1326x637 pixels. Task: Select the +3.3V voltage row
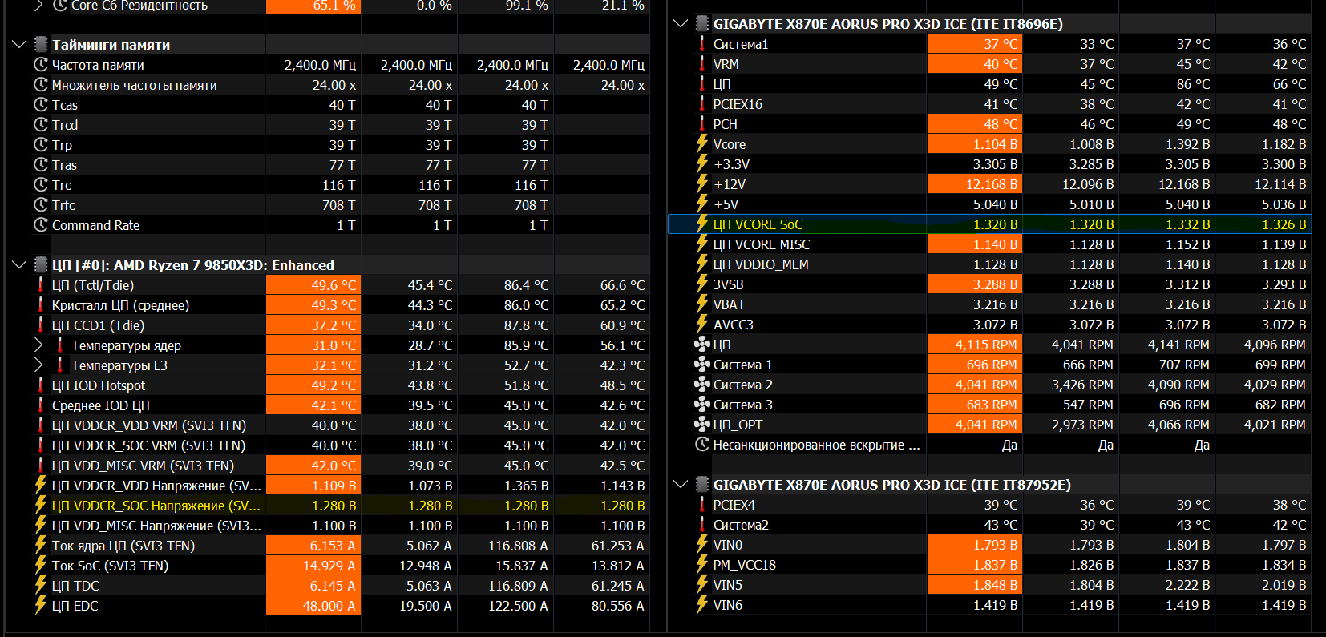[x=1001, y=164]
